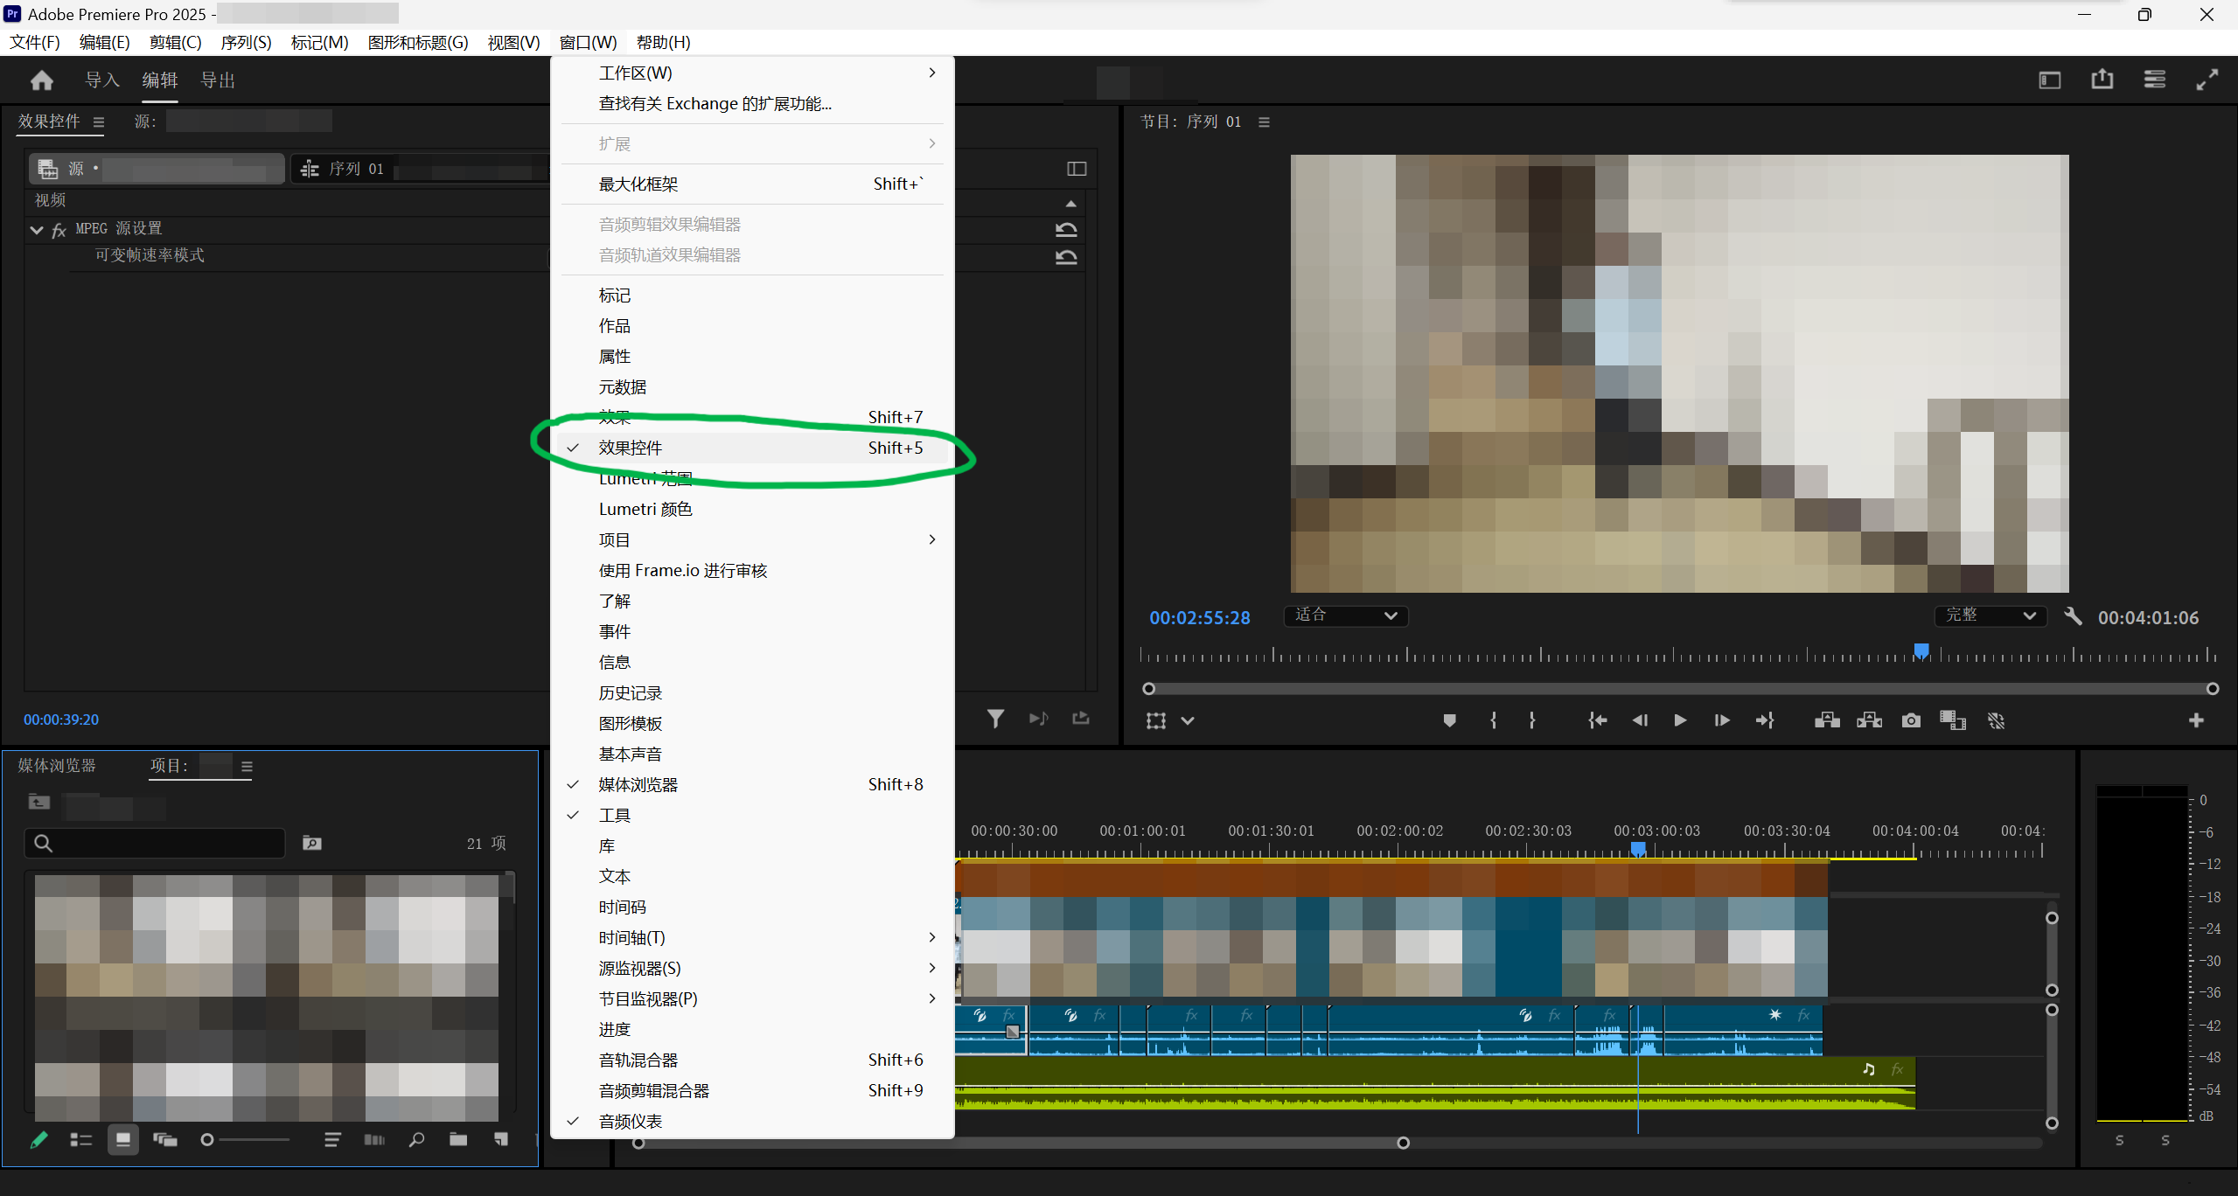This screenshot has height=1196, width=2238.
Task: Open the program monitor wrench settings
Action: click(2073, 616)
